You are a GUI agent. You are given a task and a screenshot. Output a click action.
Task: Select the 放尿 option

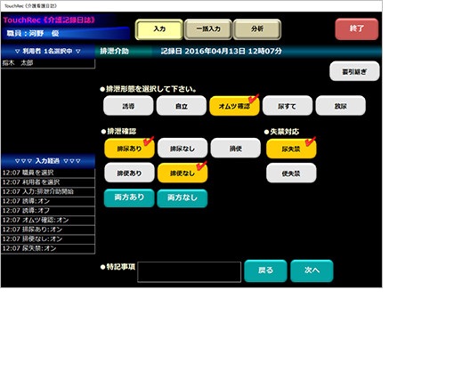coord(341,106)
